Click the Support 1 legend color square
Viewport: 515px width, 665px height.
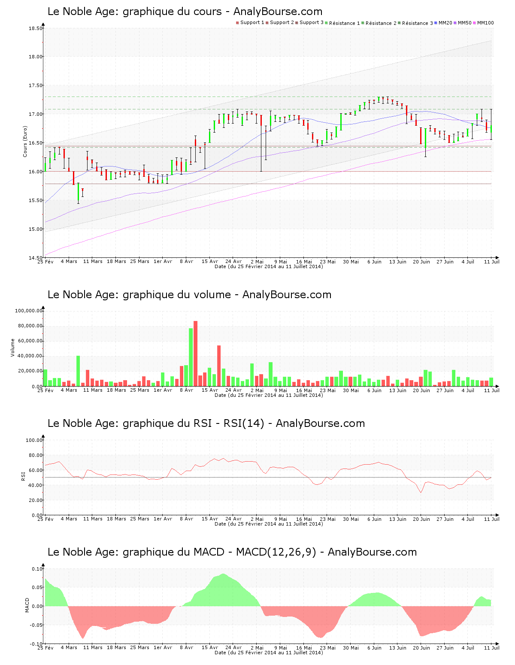237,23
